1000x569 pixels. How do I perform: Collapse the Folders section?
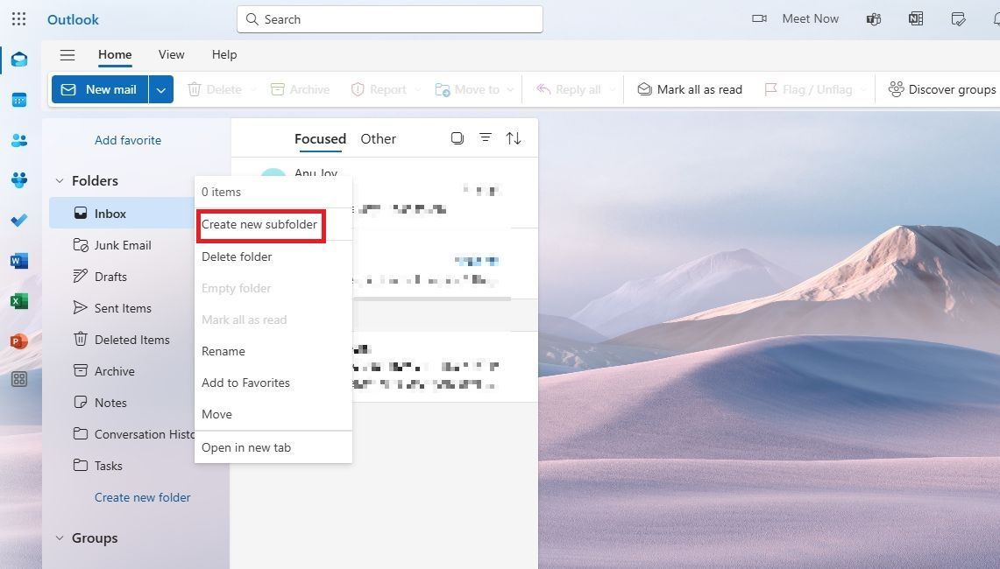click(60, 180)
